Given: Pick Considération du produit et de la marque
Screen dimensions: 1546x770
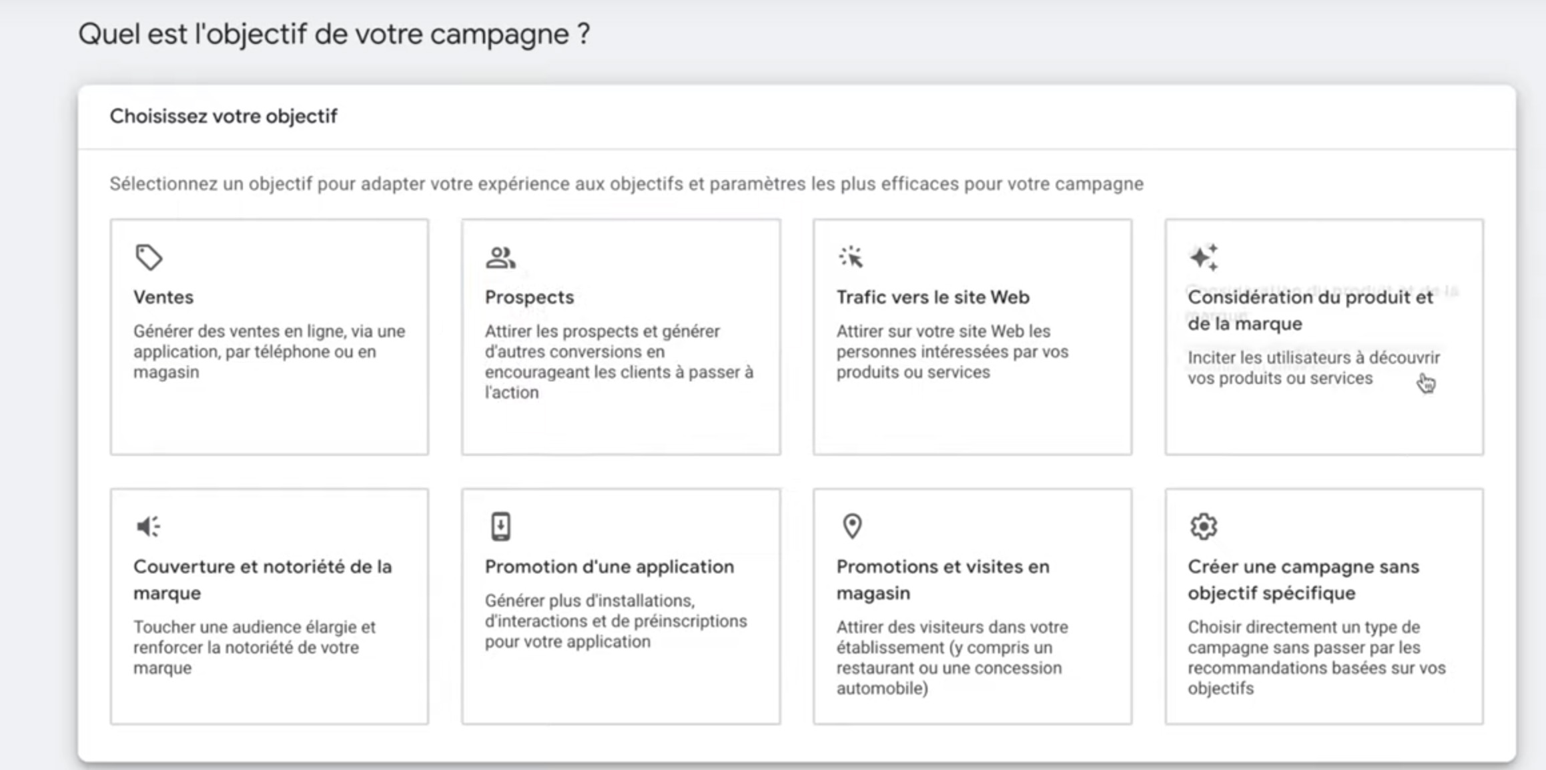Looking at the screenshot, I should tap(1310, 310).
